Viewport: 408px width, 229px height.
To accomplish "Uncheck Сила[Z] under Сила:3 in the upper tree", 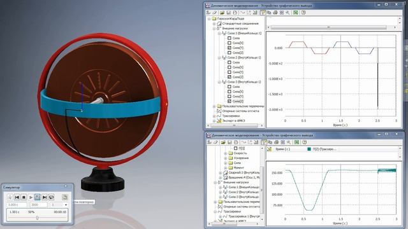I will click(229, 101).
